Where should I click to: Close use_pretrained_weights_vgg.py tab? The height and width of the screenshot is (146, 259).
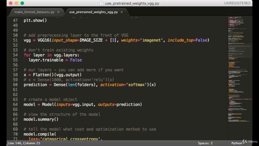(121, 12)
